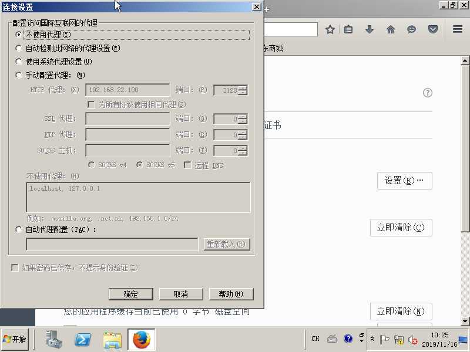Viewport: 470px width, 352px height.
Task: Click the Firefox URL bar field
Action: (x=290, y=29)
